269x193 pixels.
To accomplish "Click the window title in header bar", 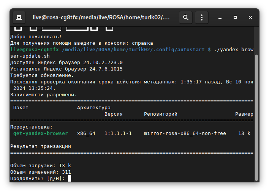I will point(101,17).
